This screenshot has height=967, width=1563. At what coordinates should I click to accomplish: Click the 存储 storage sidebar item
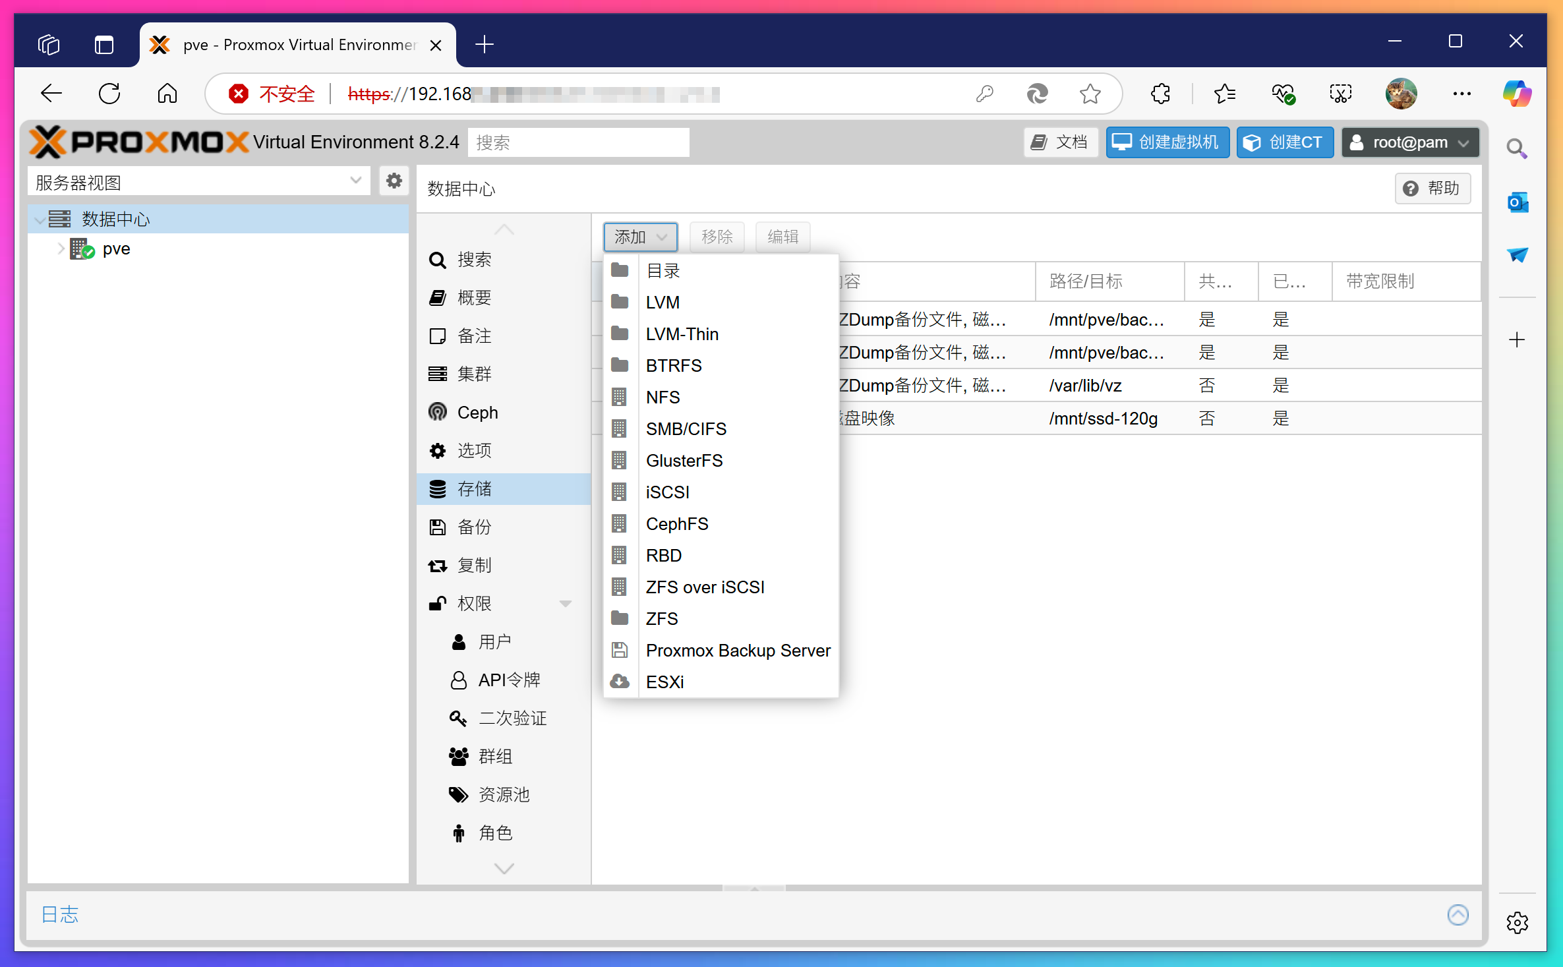coord(474,489)
